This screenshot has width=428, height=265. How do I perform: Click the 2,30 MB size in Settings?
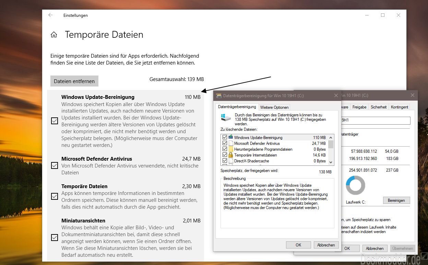191,186
